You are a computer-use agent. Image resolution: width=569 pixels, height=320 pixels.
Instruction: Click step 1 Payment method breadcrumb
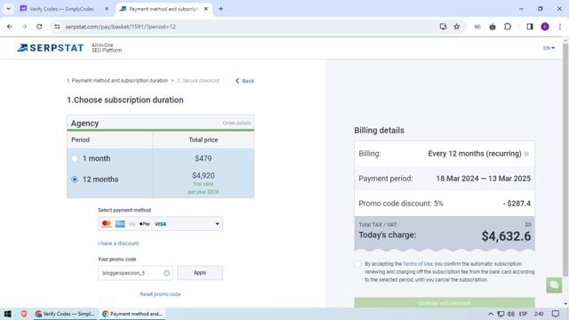click(x=117, y=81)
